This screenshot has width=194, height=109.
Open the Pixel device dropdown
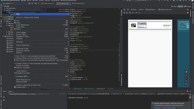coord(134,9)
